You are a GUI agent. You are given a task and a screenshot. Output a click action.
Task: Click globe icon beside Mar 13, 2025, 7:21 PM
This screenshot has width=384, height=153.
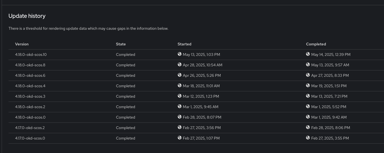(x=308, y=96)
